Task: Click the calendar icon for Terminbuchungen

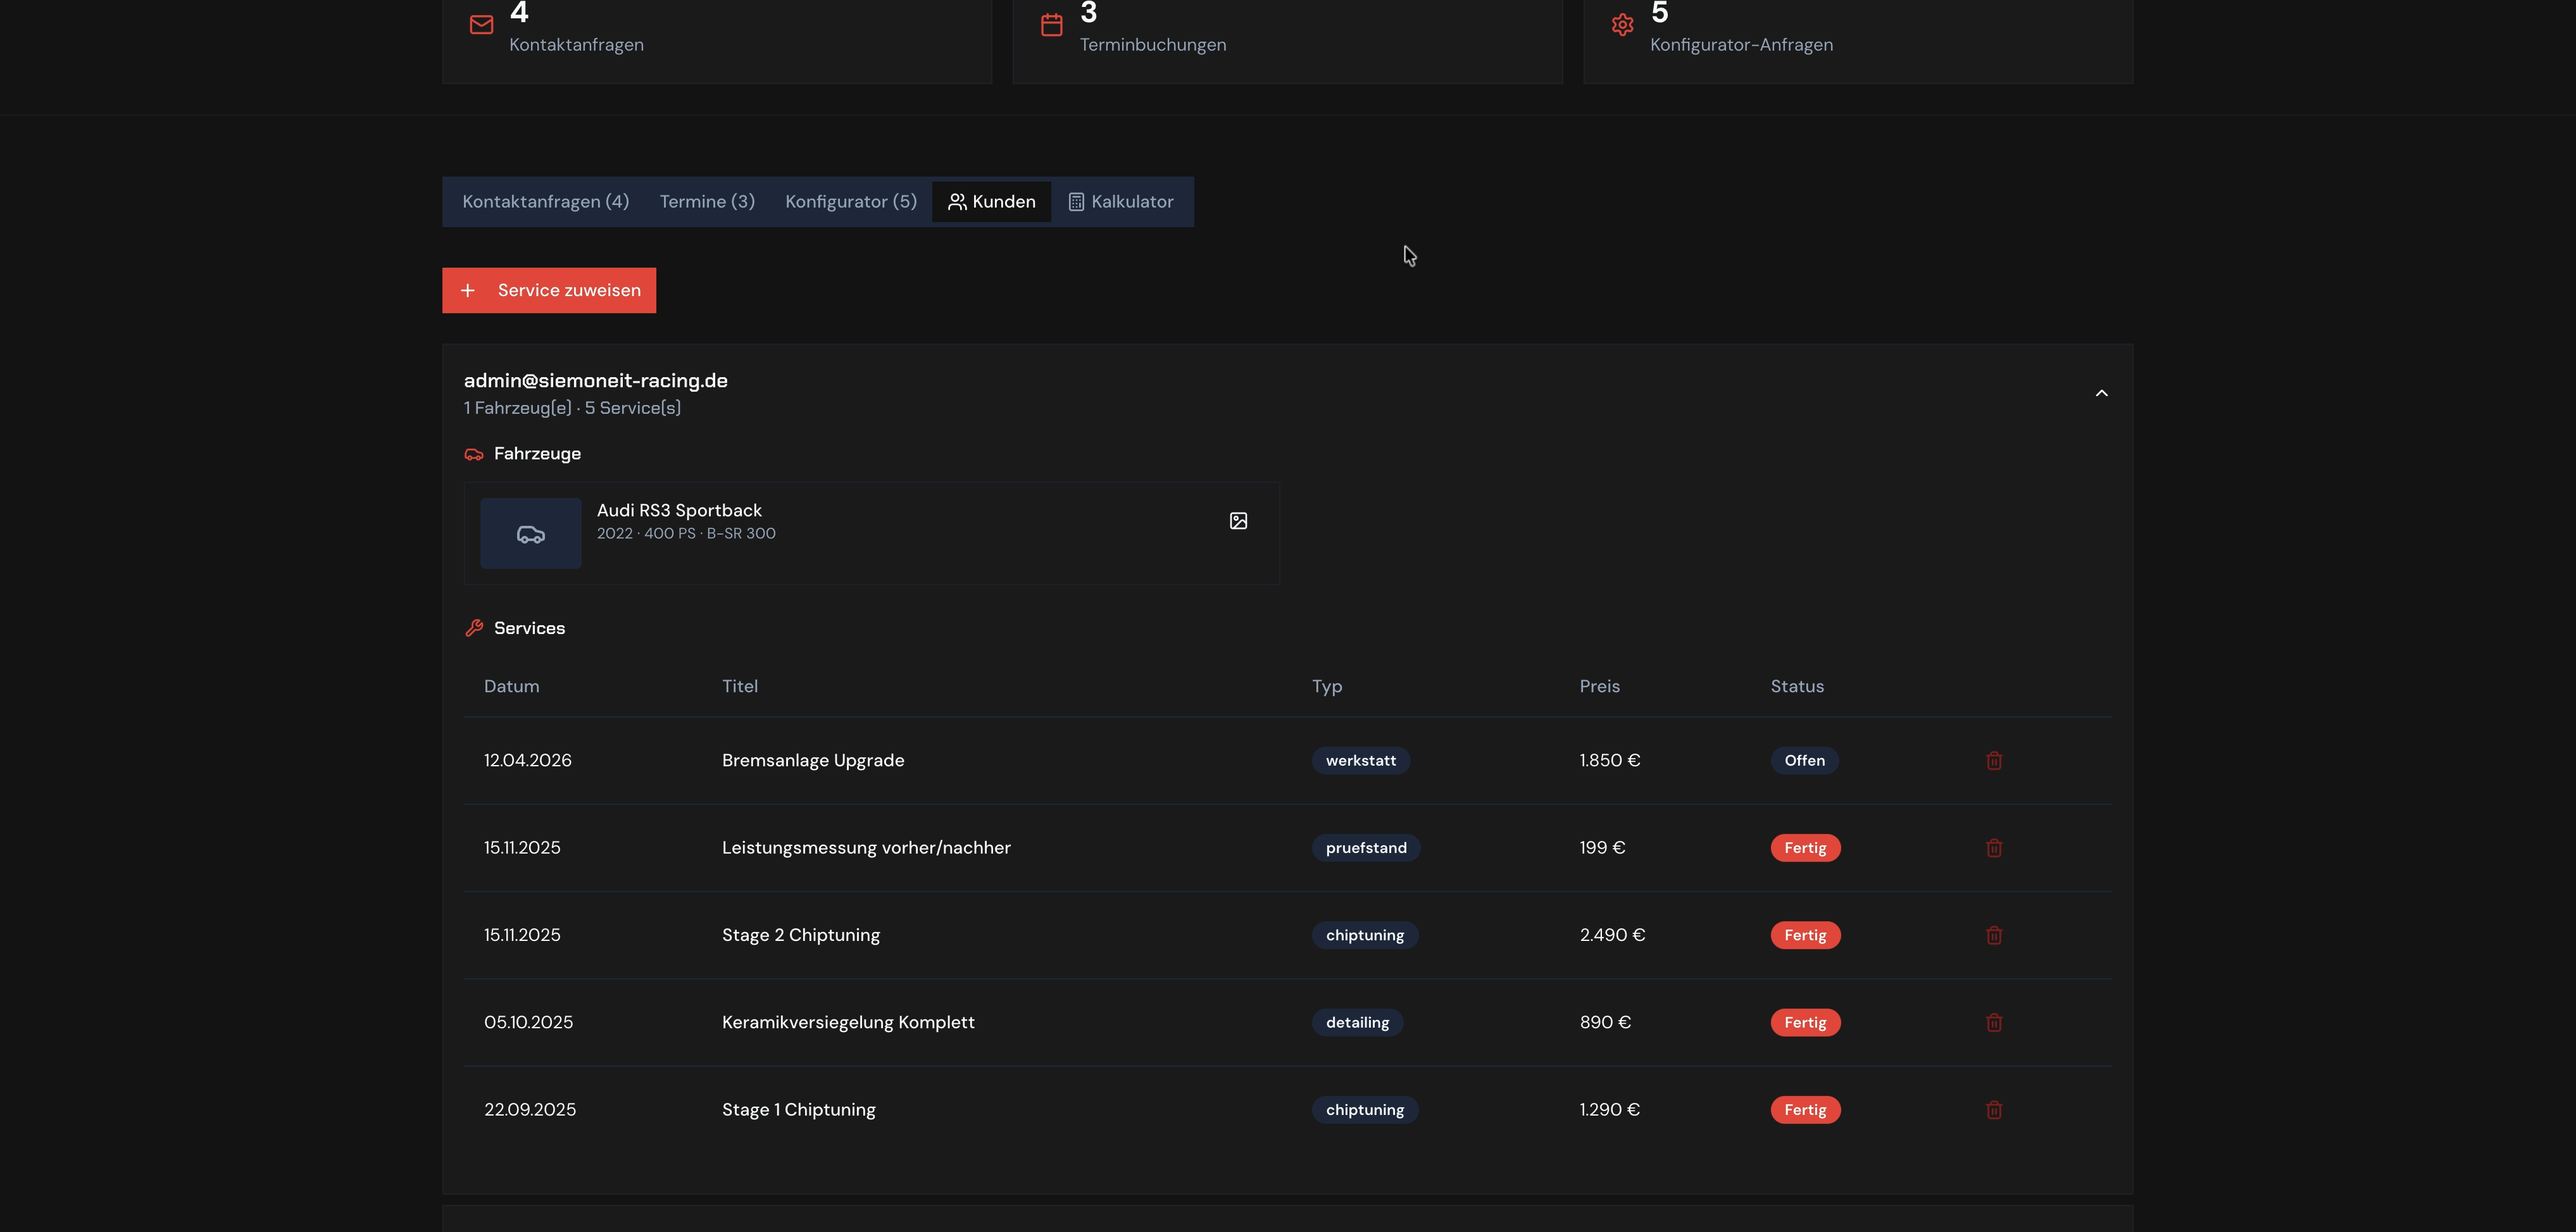Action: [x=1051, y=25]
